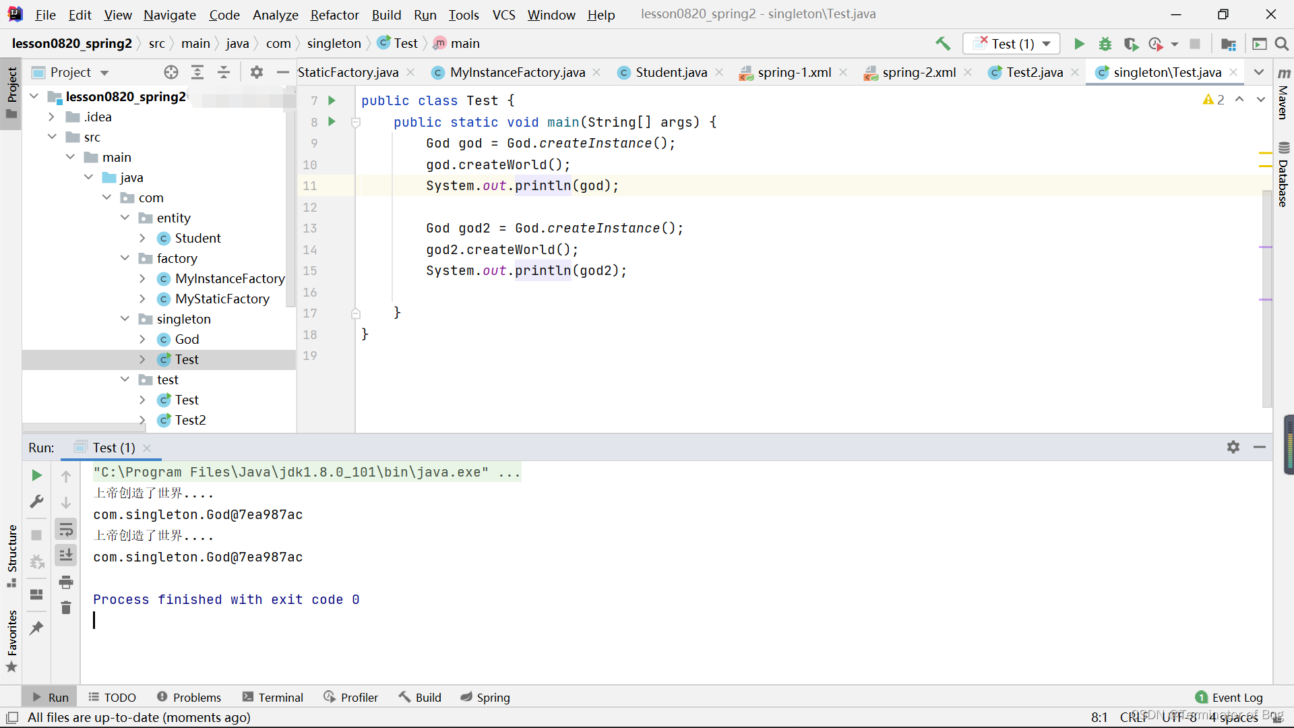Expand the .idea folder in the tree
The height and width of the screenshot is (728, 1294).
[52, 117]
